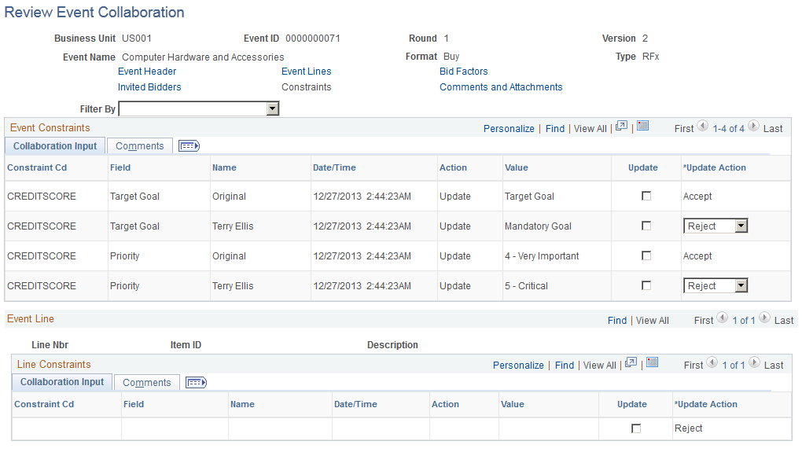The height and width of the screenshot is (452, 802).
Task: Show next row arrow in Line Constraints
Action: tap(754, 362)
